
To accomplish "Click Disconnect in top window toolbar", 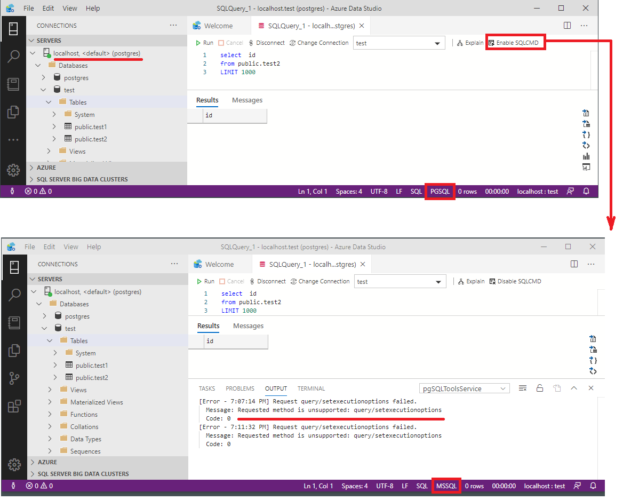I will coord(267,43).
